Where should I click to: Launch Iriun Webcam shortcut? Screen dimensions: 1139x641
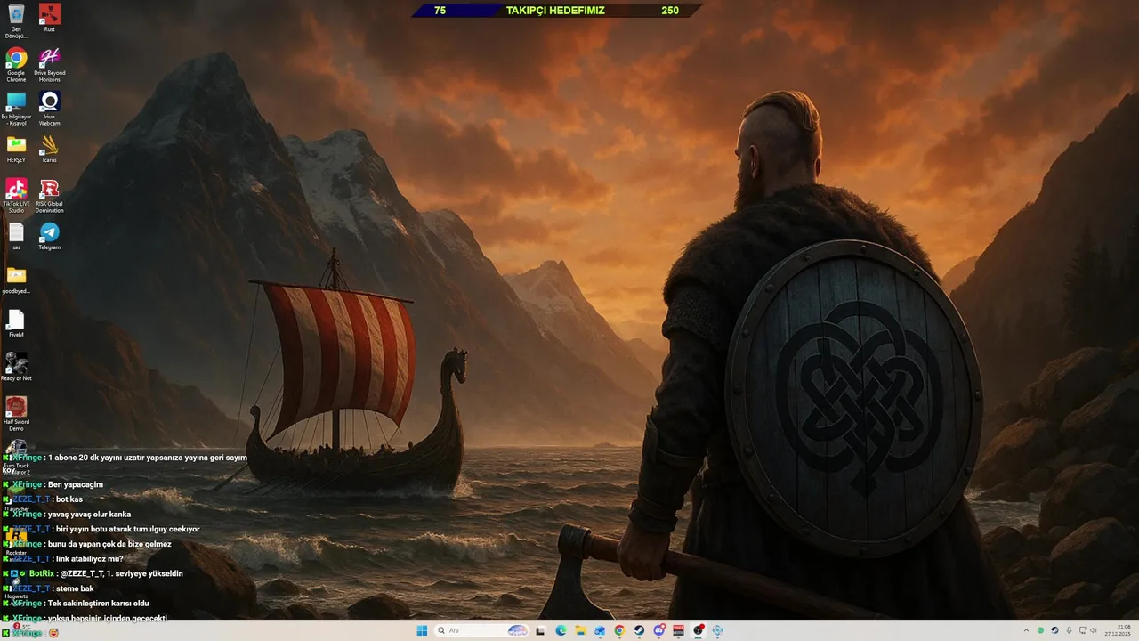(x=50, y=108)
